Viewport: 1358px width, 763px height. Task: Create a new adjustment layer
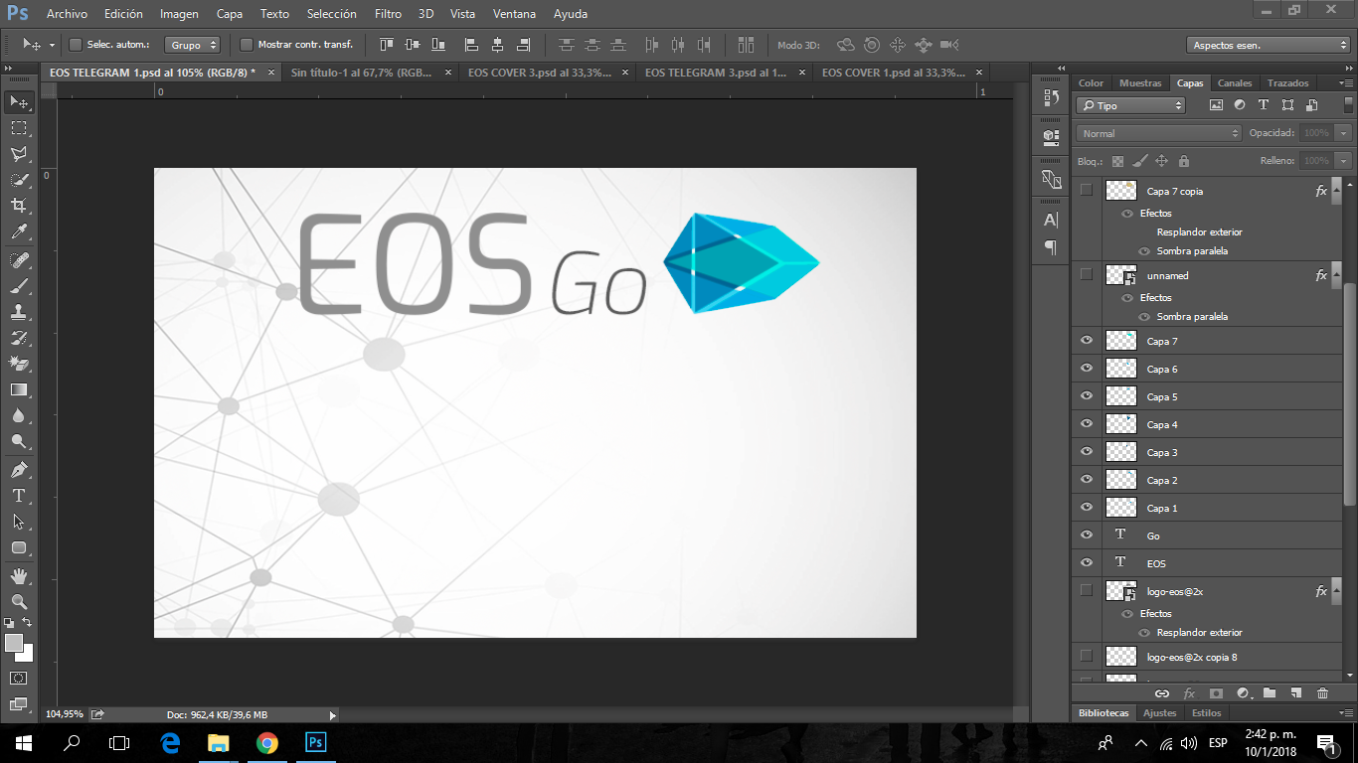pyautogui.click(x=1242, y=693)
